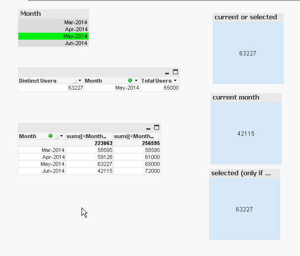Click green selection indicator beside Total Users column
The image size is (300, 256).
click(130, 81)
